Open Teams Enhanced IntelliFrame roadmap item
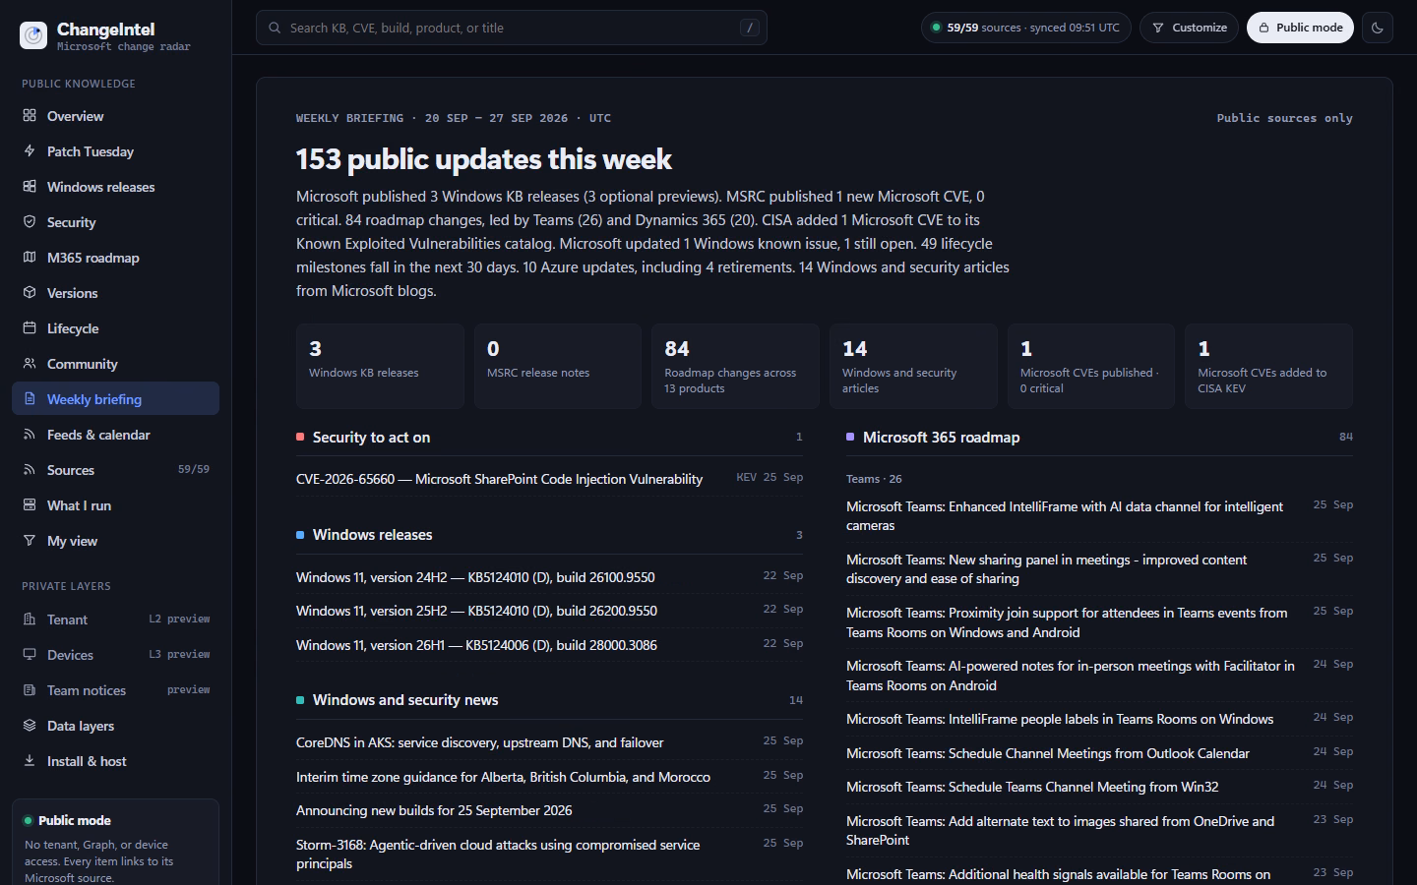1417x885 pixels. click(1099, 516)
